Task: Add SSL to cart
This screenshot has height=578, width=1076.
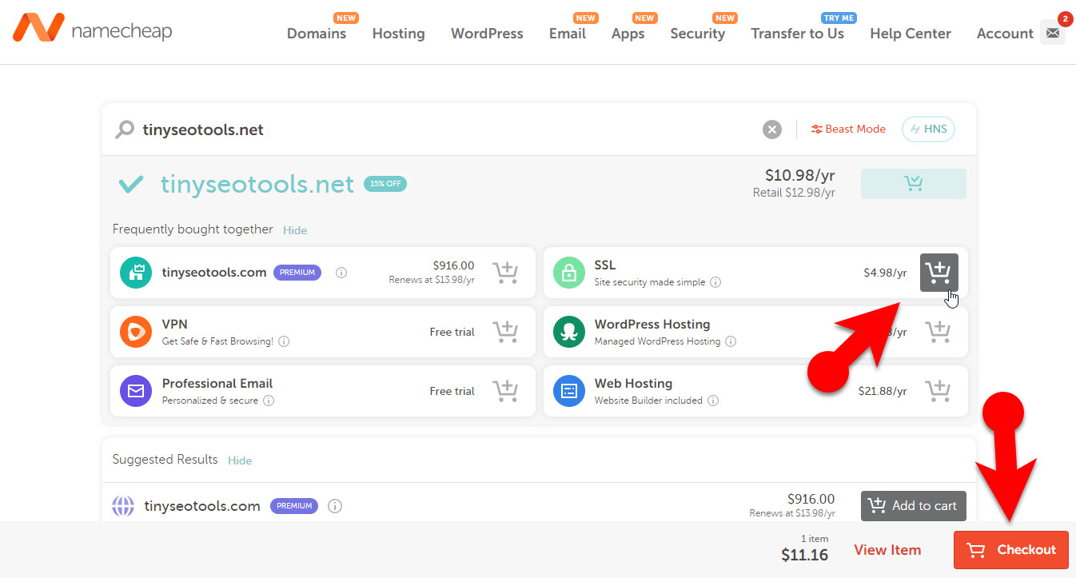Action: (939, 273)
